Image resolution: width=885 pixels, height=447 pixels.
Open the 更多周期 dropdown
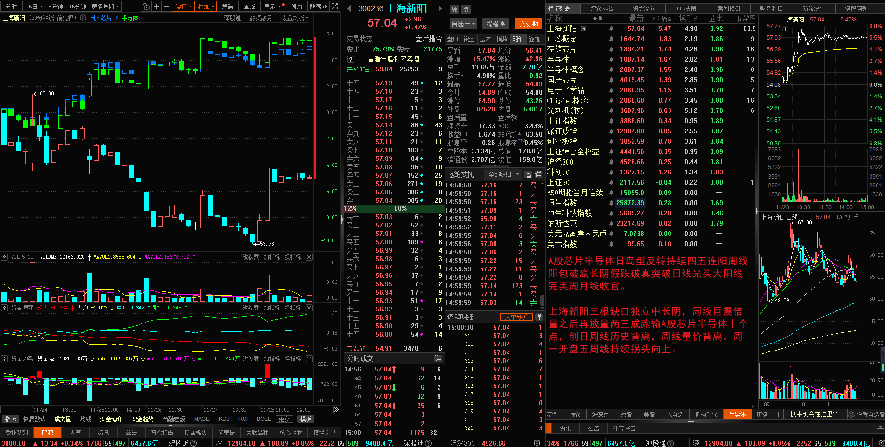(x=105, y=7)
